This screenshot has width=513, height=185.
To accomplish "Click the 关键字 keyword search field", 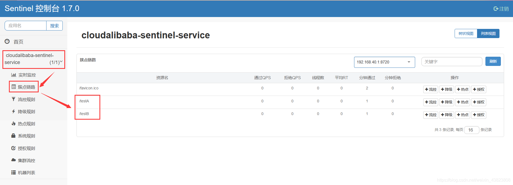I will 452,62.
